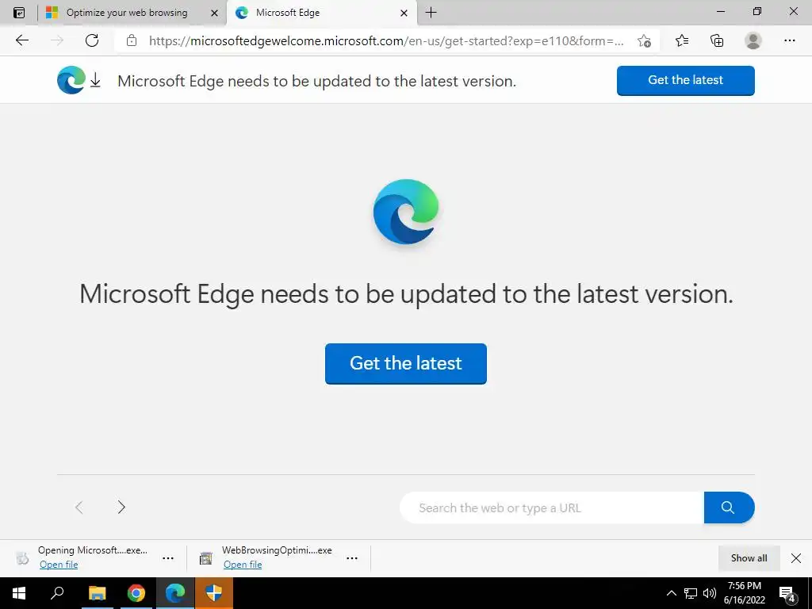
Task: Click Get the latest in top banner
Action: tap(686, 80)
